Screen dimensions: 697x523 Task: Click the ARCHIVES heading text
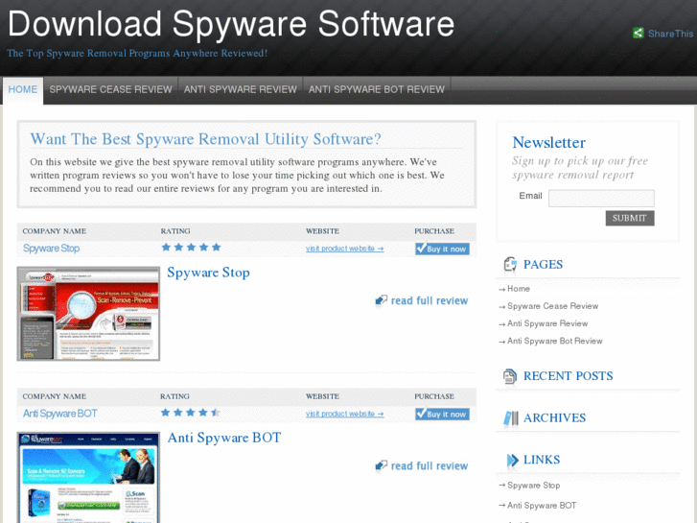554,418
